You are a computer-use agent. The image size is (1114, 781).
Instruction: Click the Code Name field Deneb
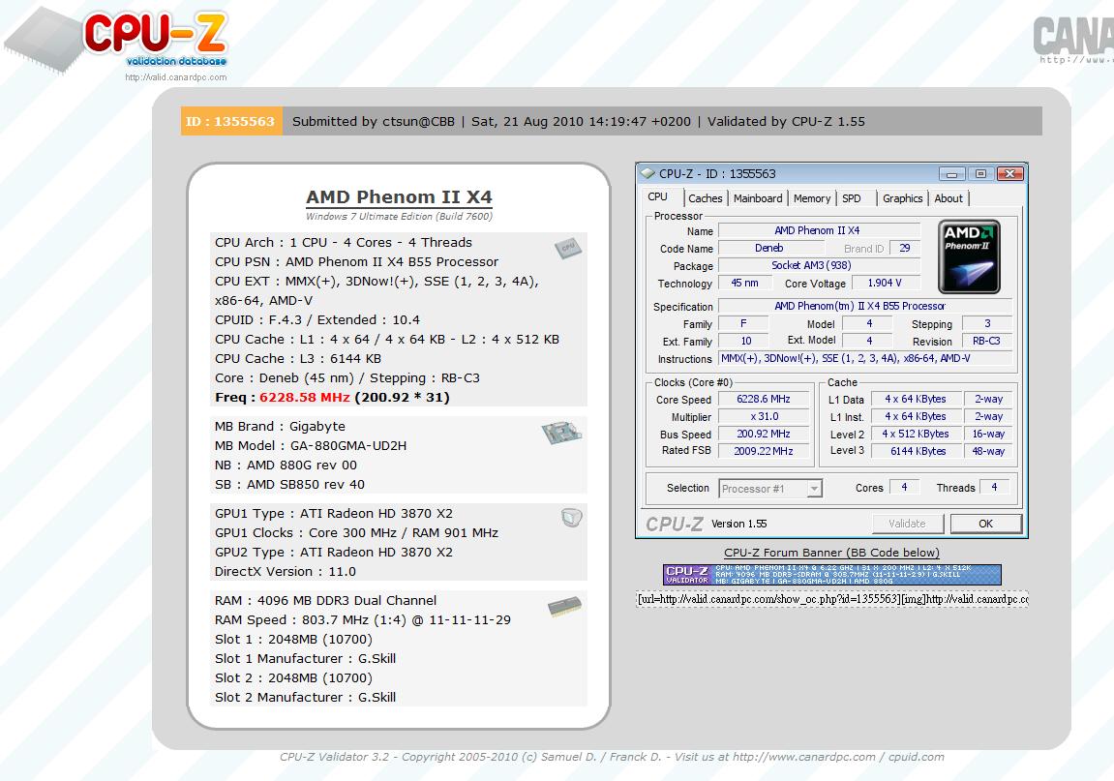coord(770,248)
